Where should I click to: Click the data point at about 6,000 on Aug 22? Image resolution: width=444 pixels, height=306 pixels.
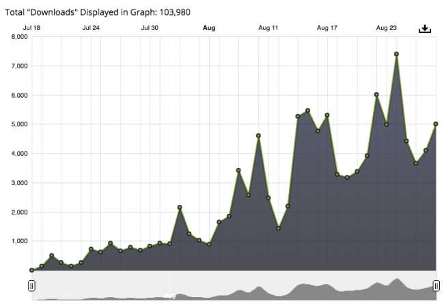[376, 94]
